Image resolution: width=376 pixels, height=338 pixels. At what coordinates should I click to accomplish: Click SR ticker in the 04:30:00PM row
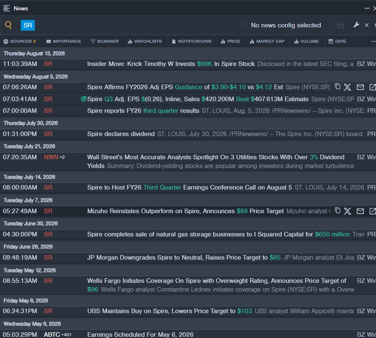pos(48,234)
